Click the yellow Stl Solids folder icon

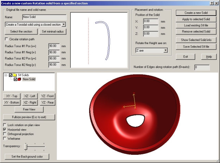pos(15,75)
